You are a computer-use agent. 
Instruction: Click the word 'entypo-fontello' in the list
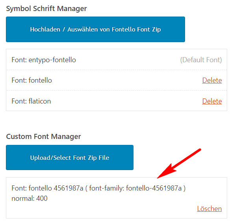(x=52, y=60)
